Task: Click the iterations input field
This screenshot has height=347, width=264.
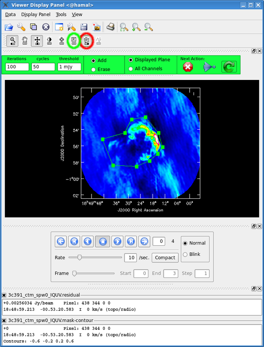Action: (17, 67)
